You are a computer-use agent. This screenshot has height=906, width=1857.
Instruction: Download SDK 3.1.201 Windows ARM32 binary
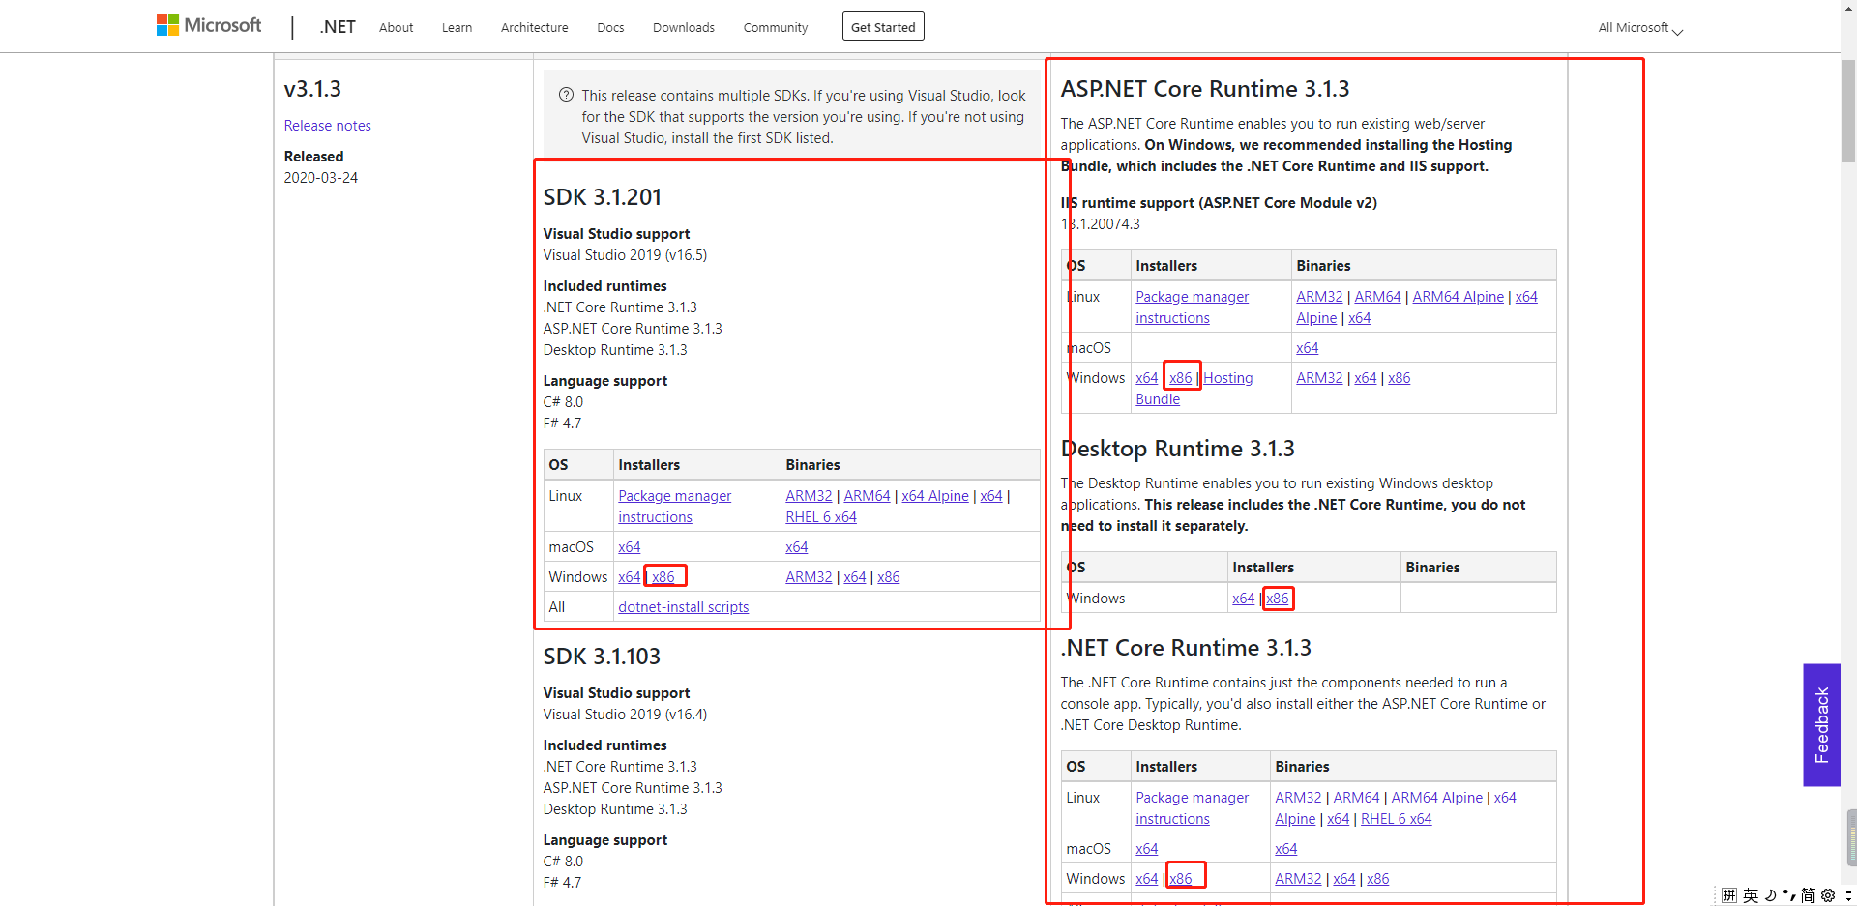pyautogui.click(x=809, y=577)
